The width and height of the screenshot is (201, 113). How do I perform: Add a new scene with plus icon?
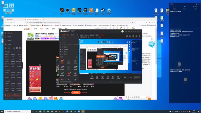click(77, 35)
